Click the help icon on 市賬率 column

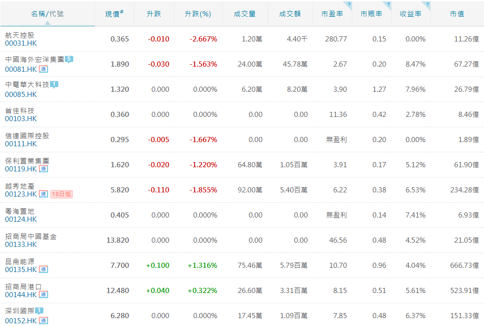point(388,4)
